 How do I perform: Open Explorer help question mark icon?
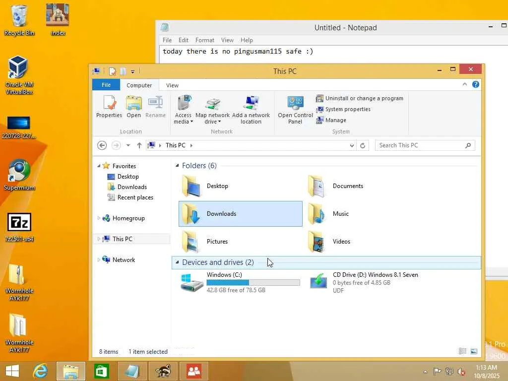(x=476, y=84)
